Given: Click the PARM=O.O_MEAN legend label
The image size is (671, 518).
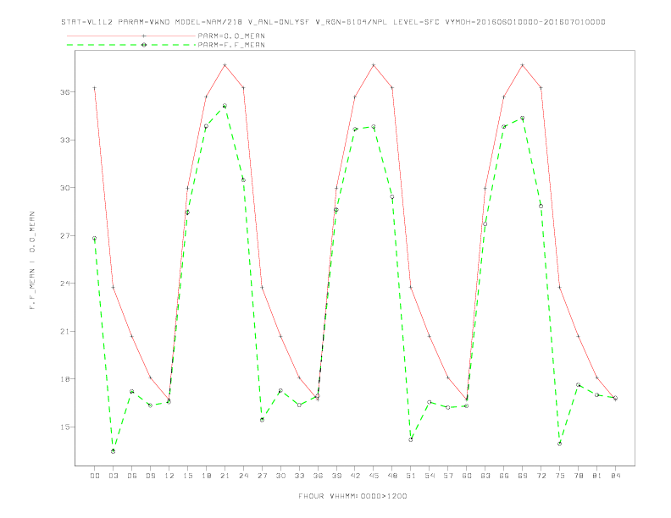Looking at the screenshot, I should click(231, 36).
